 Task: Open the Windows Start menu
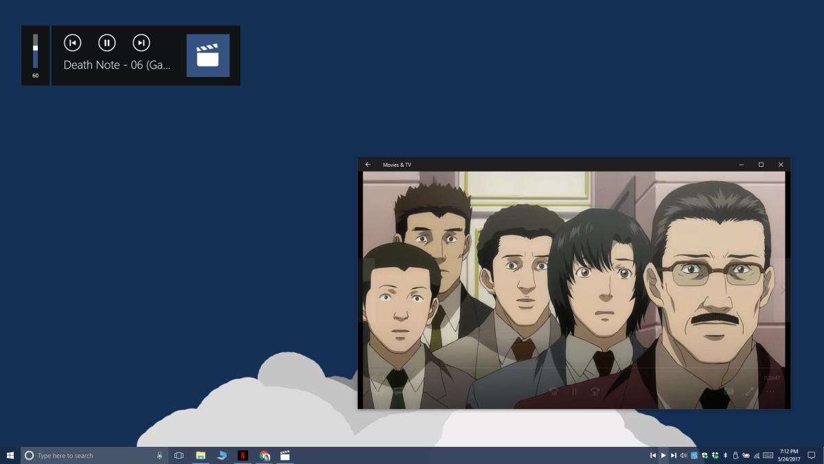coord(10,455)
